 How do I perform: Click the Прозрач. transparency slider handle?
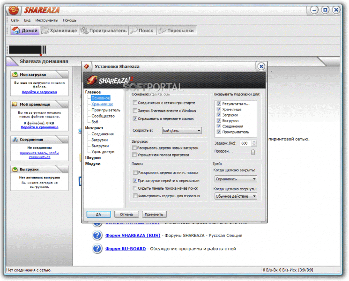253,152
